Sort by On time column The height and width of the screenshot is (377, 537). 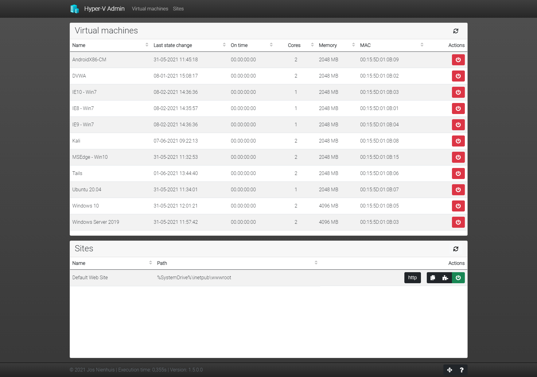point(252,45)
